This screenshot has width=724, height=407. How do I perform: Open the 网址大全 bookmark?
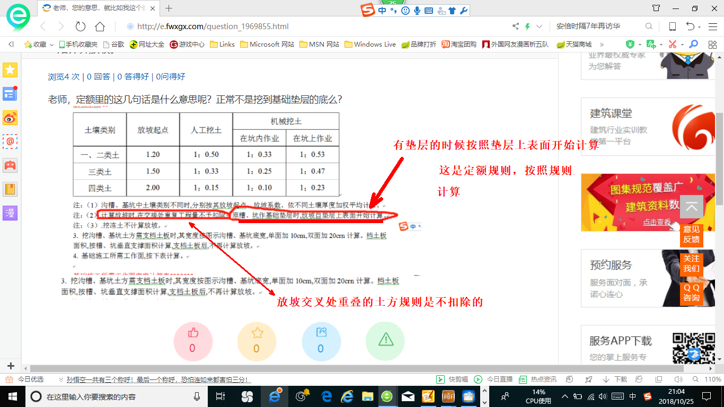(147, 45)
